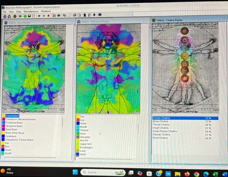Click the root chakra disc on the figure
Viewport: 228px width, 177px height.
point(185,79)
